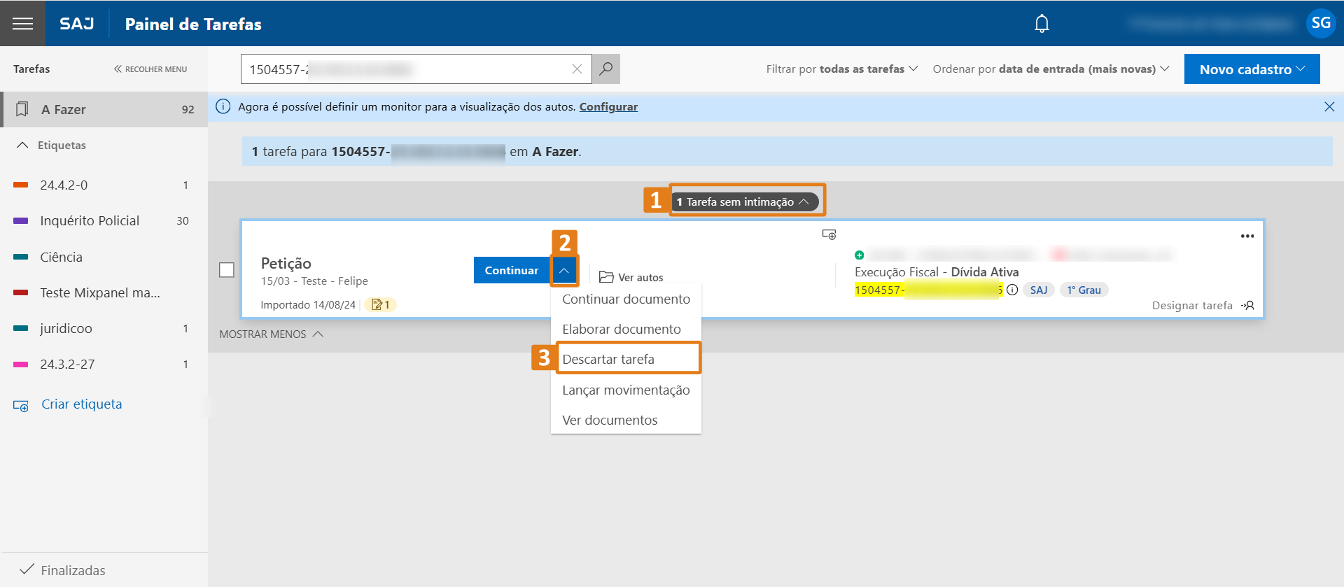1344x587 pixels.
Task: Clear the search field with X icon
Action: (577, 69)
